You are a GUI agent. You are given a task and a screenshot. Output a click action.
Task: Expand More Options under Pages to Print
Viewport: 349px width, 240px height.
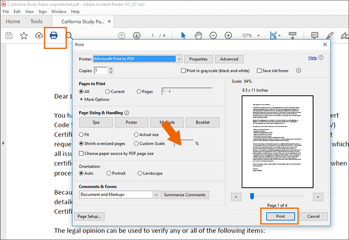(x=95, y=99)
